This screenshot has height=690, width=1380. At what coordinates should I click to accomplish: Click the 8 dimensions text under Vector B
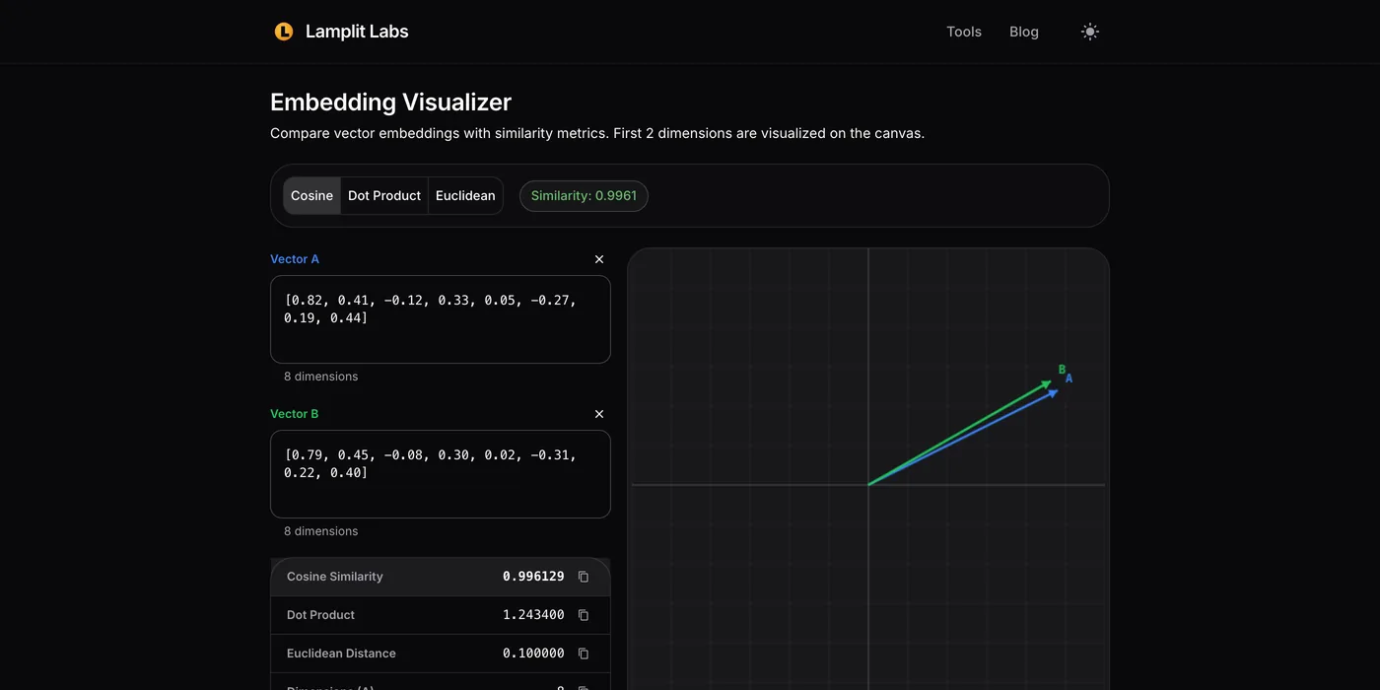(x=321, y=531)
